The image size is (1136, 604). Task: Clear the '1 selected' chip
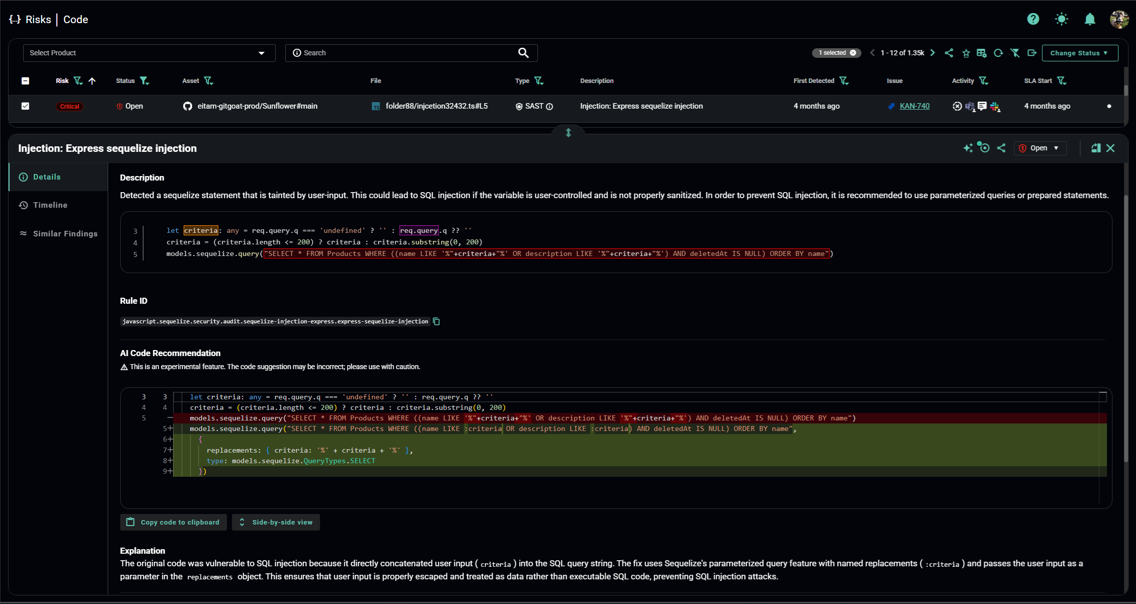(853, 53)
